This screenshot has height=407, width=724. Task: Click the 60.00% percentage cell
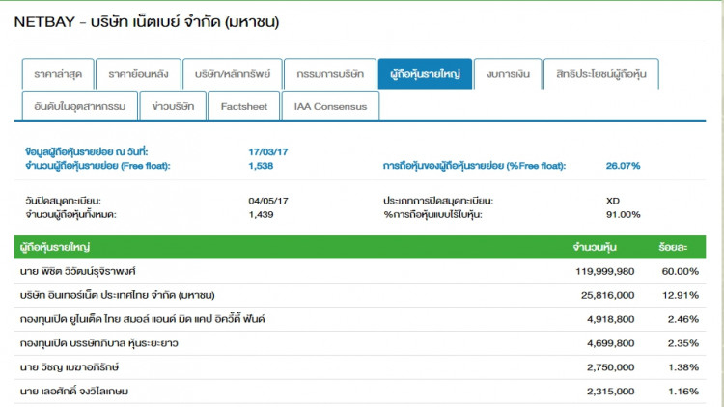(681, 271)
